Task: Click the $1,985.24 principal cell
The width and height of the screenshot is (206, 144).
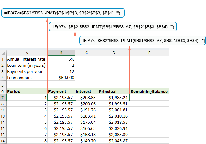Action: [114, 98]
